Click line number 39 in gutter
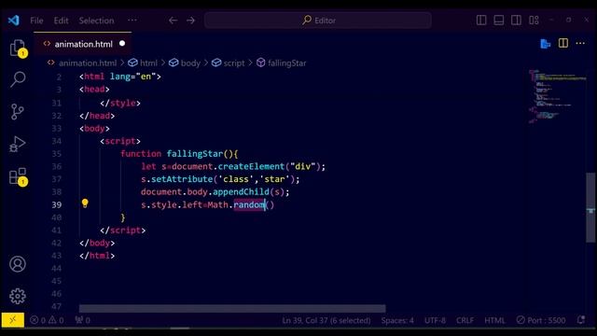Screen dimensions: 597x336 click(56, 204)
